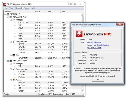The height and width of the screenshot is (99, 127).
Task: Open the Product Web Page link
Action: (94, 42)
